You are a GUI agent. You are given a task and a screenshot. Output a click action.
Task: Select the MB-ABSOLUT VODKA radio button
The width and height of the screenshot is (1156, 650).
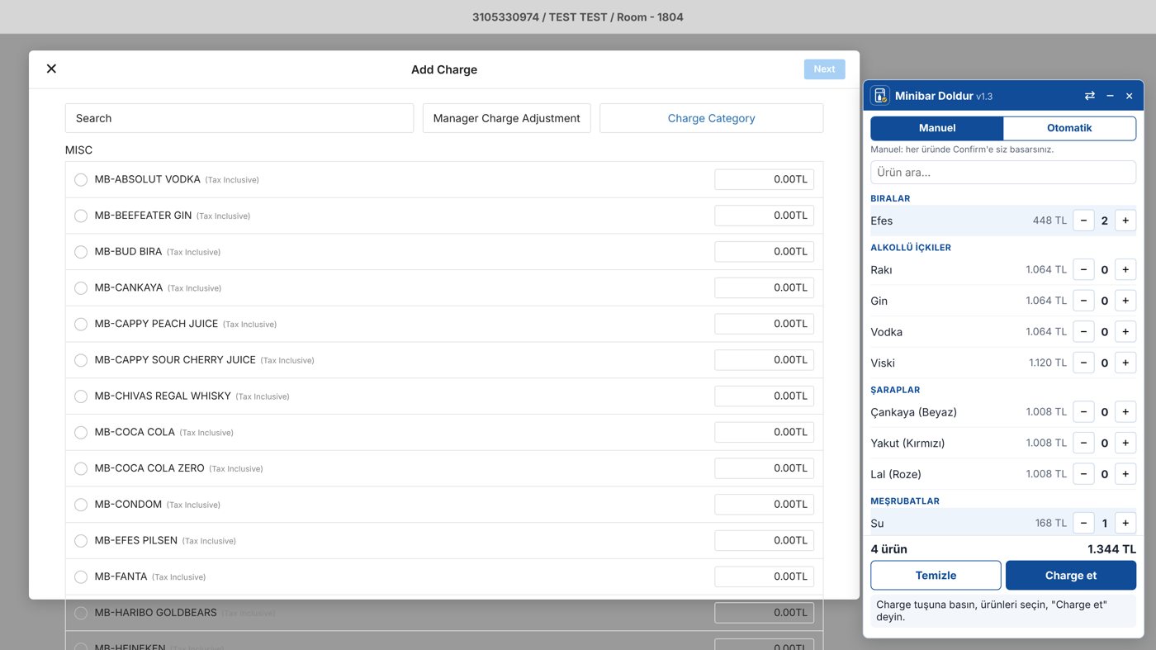click(81, 179)
